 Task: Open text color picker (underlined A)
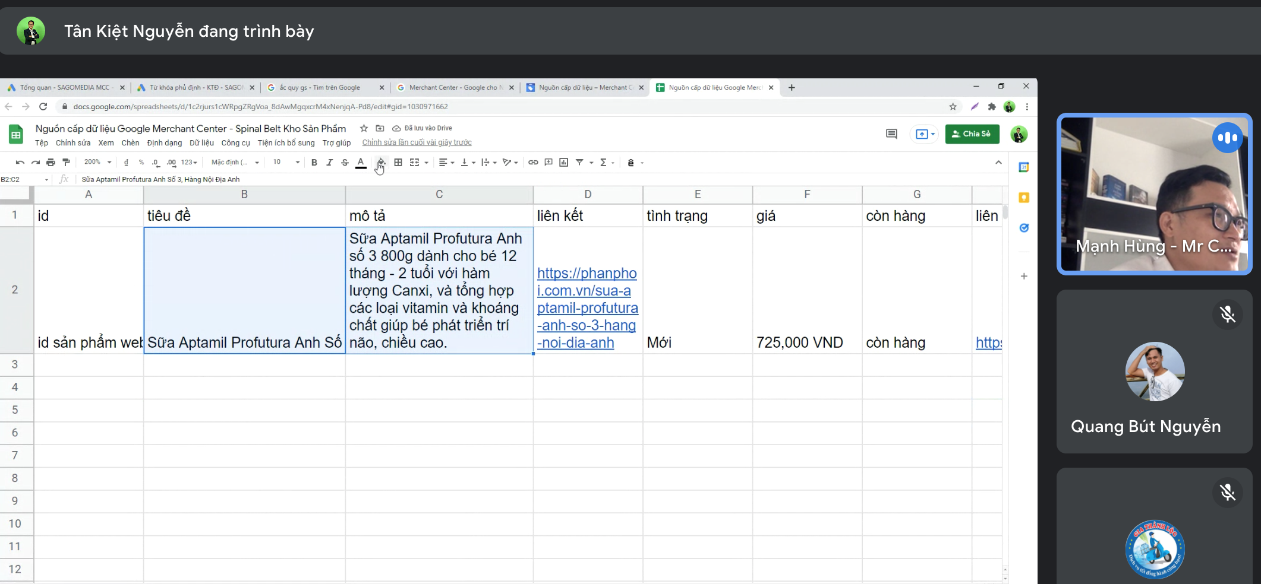coord(361,163)
